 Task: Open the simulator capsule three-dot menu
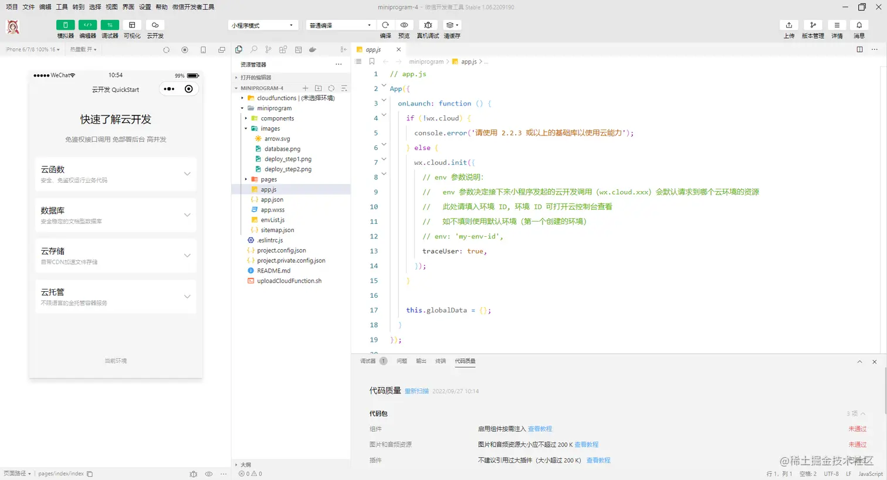pyautogui.click(x=170, y=89)
